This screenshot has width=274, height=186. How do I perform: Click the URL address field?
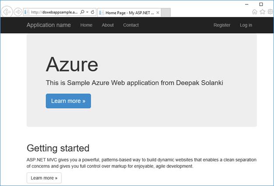click(54, 12)
